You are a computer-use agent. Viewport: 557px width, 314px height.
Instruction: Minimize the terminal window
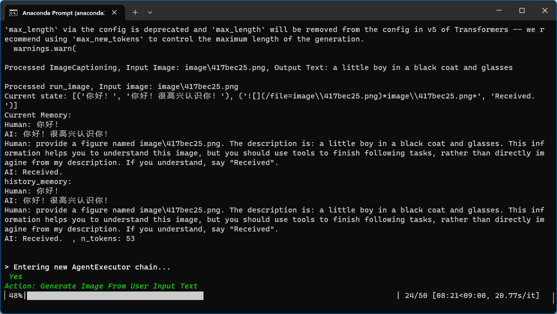[x=498, y=10]
